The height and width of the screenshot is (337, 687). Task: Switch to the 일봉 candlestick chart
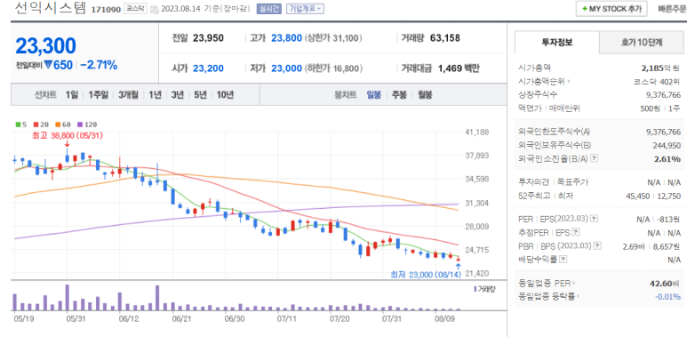[374, 94]
